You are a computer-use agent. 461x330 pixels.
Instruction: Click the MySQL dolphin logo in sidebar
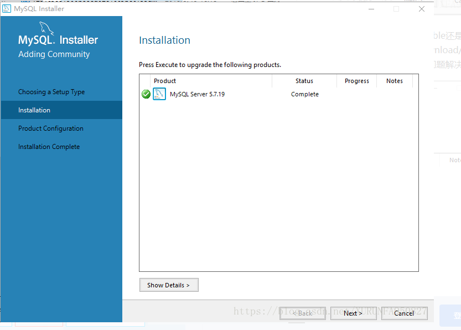(46, 28)
